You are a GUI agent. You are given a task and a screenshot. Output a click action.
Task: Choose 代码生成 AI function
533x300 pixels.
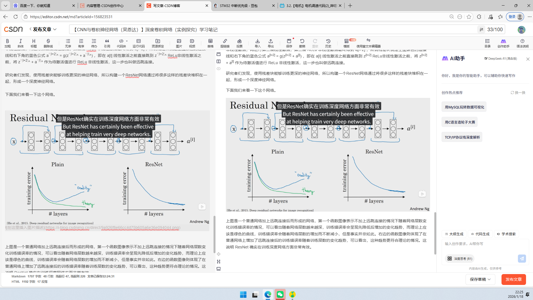(x=480, y=234)
